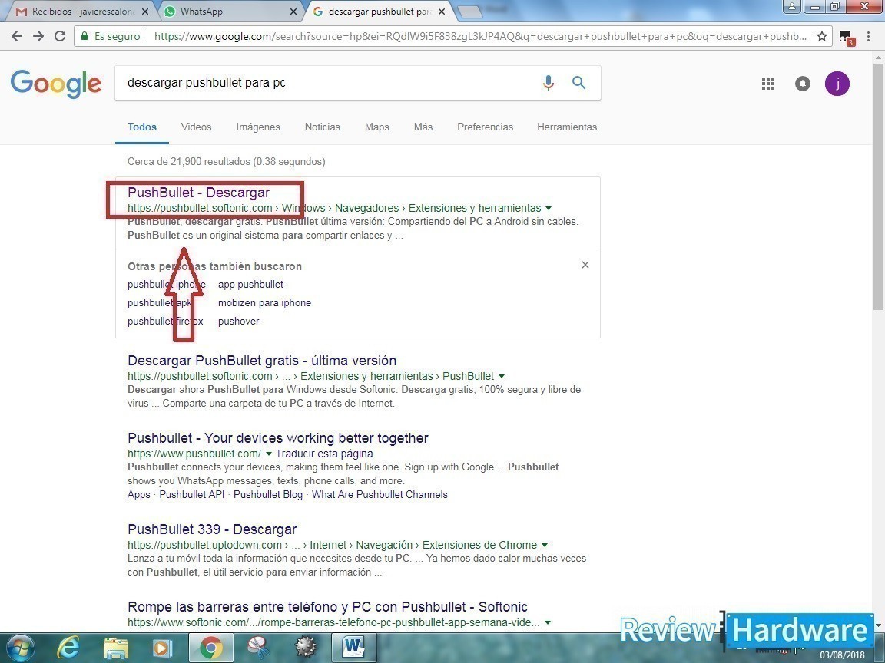Open 'Rompe las barreras entre teléfono y PC'
This screenshot has height=663, width=885.
(327, 607)
